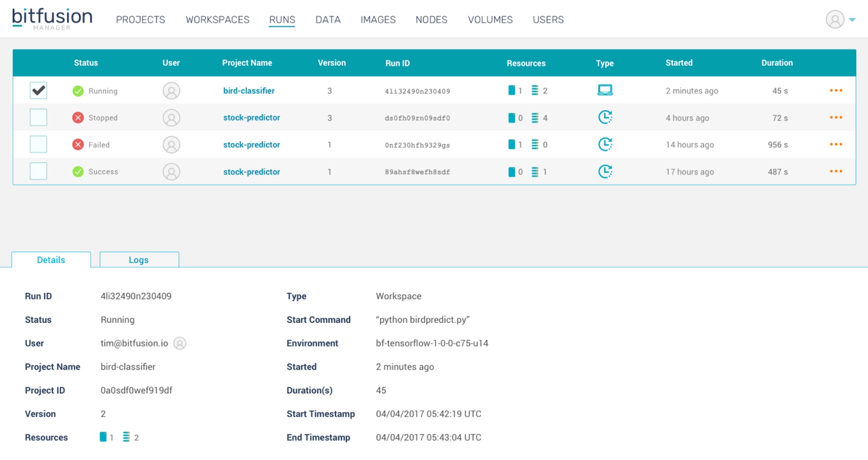Open the bird-classifier project link
Screen dimensions: 868x460
click(x=249, y=91)
